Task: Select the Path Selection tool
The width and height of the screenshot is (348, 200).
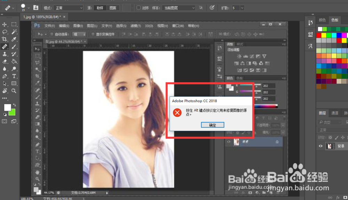Action: click(x=5, y=84)
